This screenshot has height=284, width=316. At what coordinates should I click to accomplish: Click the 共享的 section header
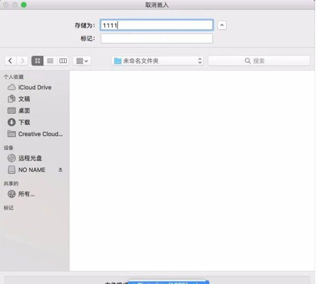point(11,184)
